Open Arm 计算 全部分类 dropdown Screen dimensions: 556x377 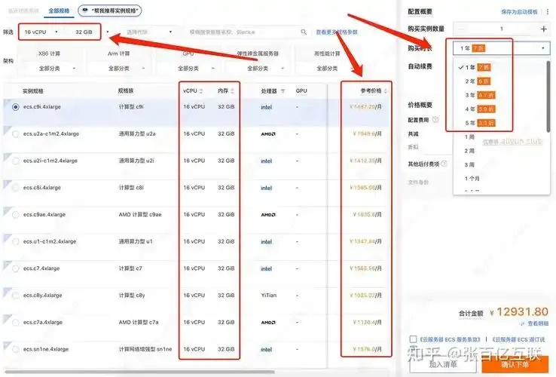coord(119,68)
